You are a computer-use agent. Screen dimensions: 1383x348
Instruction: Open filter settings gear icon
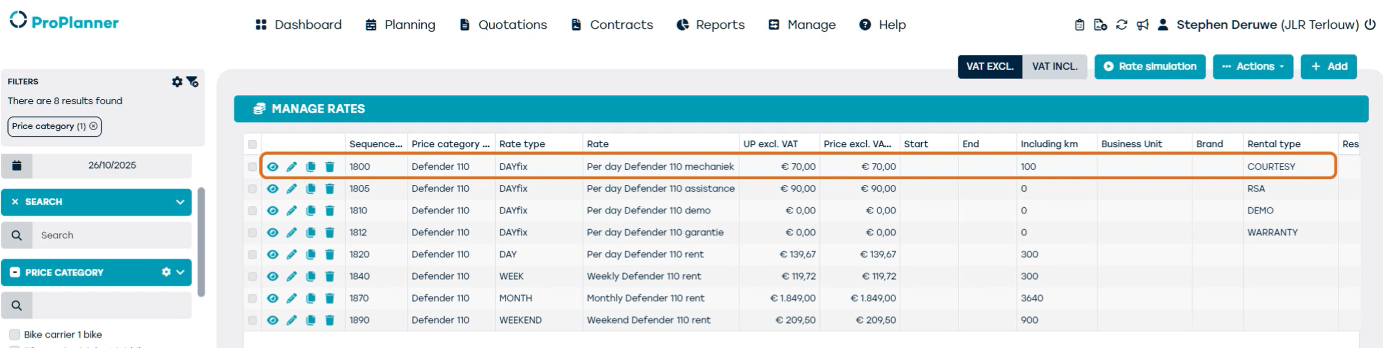[x=177, y=82]
